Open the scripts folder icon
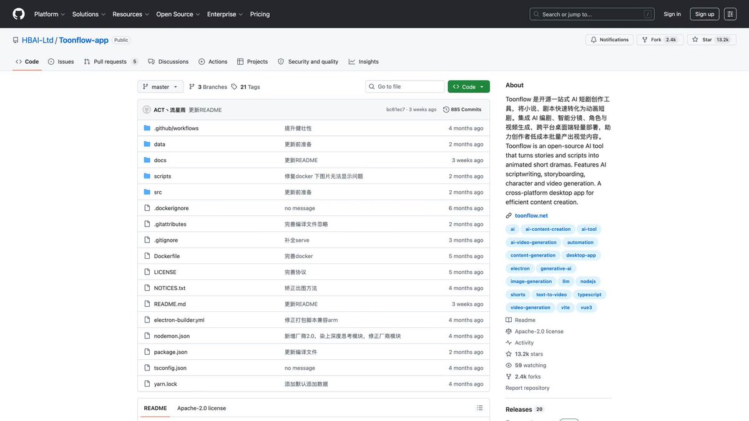Screen dimensions: 749x421 click(147, 176)
